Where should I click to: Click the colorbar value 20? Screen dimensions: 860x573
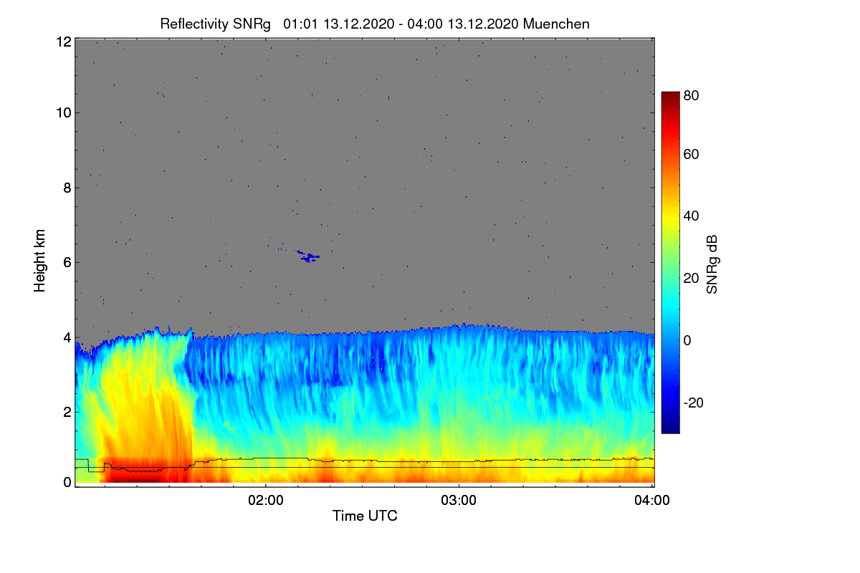pos(691,278)
